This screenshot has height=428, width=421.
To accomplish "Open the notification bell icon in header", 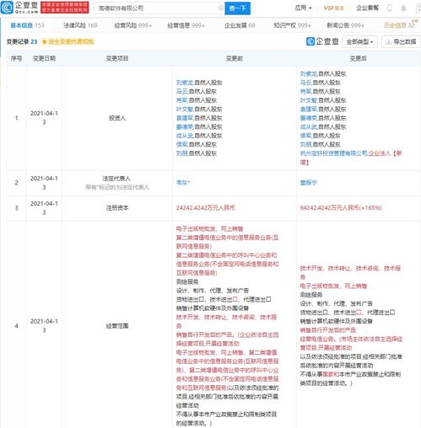I will click(403, 8).
